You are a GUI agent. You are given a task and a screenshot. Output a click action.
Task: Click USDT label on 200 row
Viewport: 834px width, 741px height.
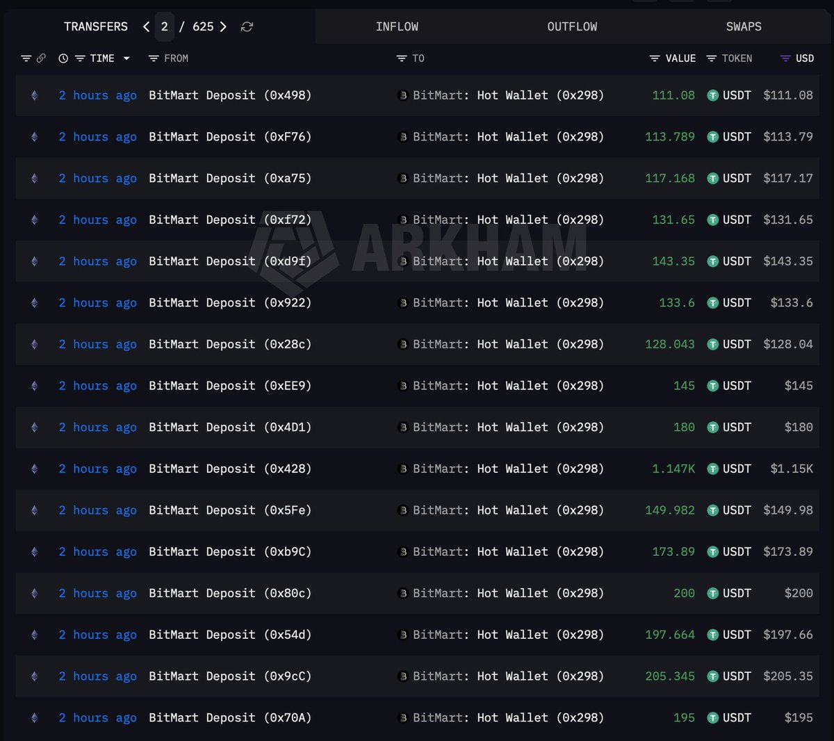pos(737,594)
